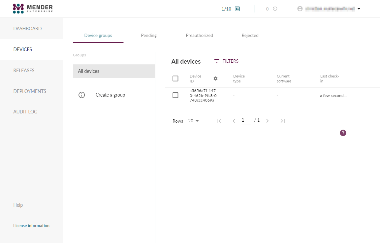Viewport: 380px width, 243px height.
Task: Expand the user account menu arrow
Action: point(359,9)
